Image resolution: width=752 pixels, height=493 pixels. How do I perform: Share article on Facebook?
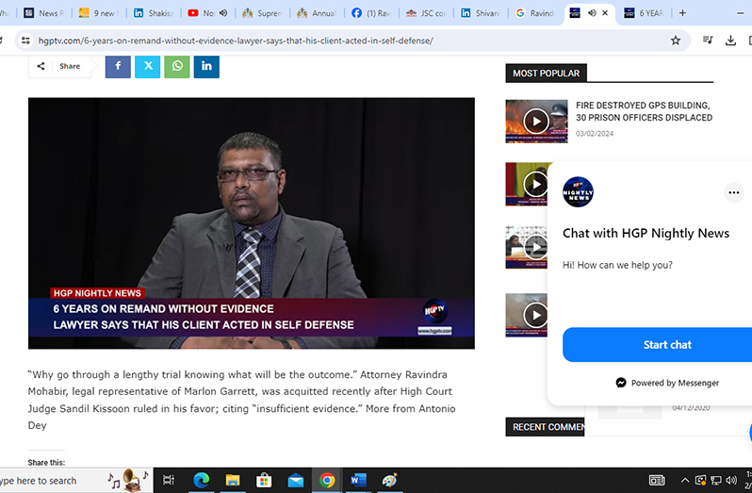click(118, 66)
